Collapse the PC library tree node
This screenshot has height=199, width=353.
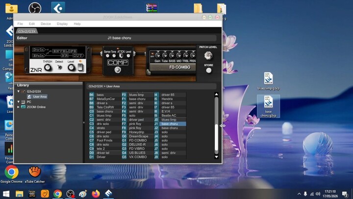click(19, 102)
